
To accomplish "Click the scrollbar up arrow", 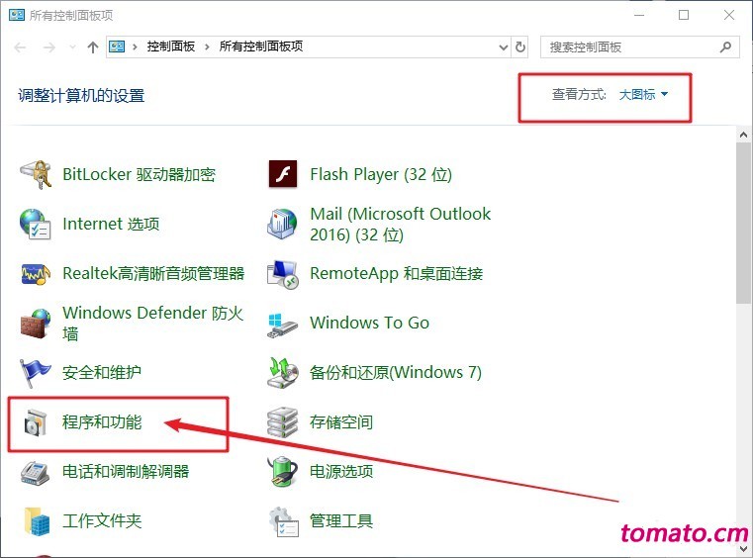I will [743, 135].
